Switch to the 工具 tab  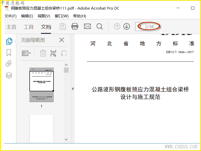click(x=29, y=27)
